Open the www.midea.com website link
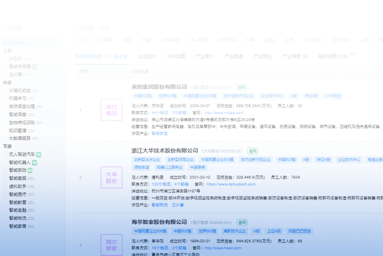This screenshot has width=383, height=256. [210, 113]
